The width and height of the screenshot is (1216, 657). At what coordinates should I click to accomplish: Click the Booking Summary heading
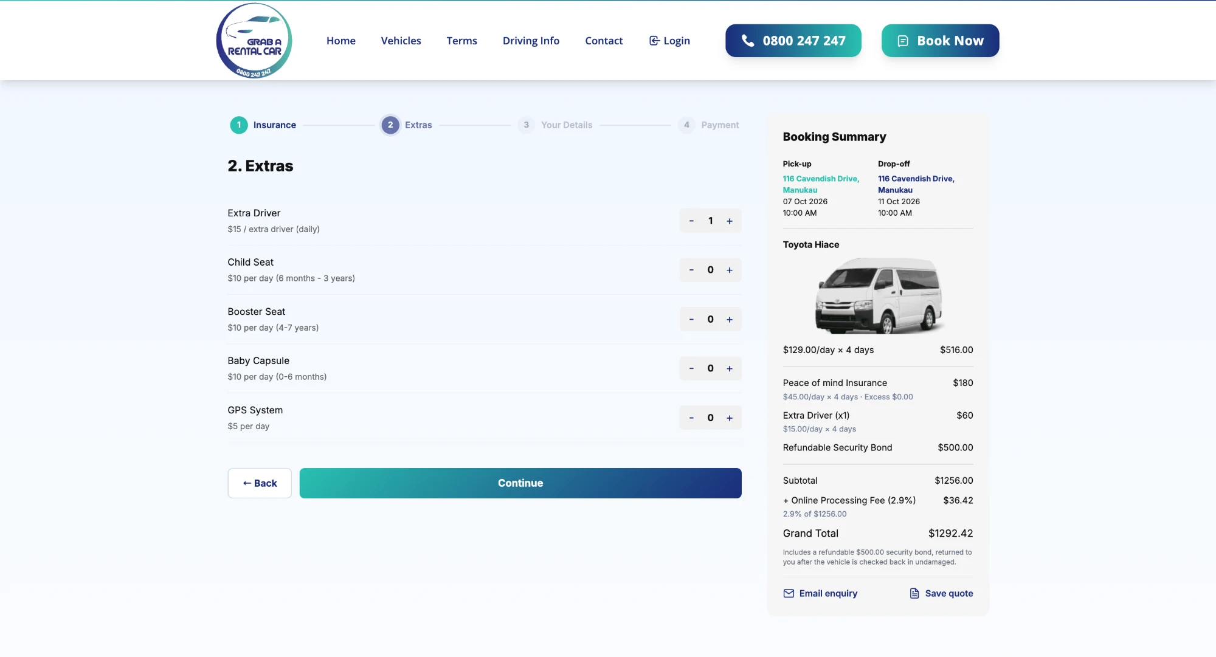pos(834,137)
